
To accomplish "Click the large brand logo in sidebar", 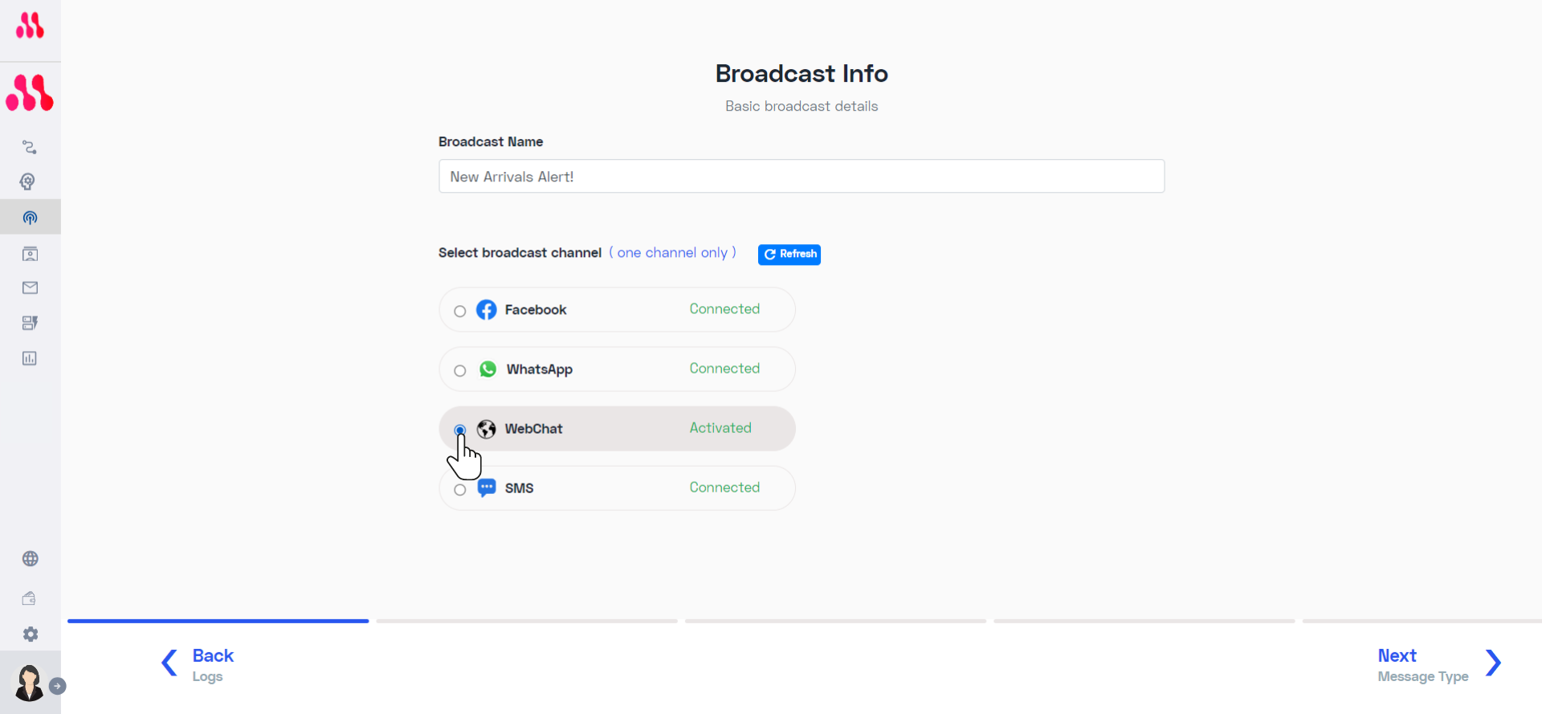I will click(x=30, y=92).
